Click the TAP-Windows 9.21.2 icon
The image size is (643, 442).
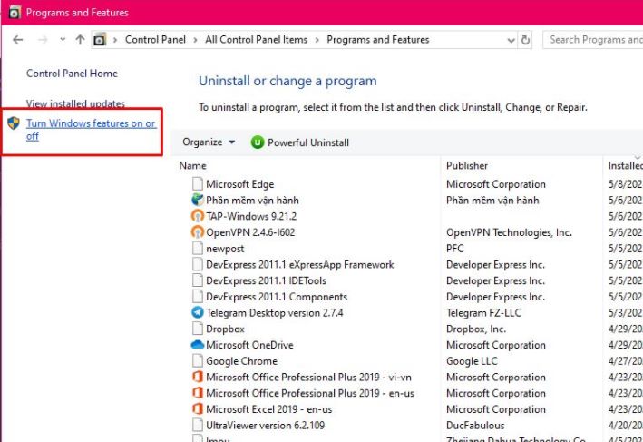pyautogui.click(x=197, y=216)
